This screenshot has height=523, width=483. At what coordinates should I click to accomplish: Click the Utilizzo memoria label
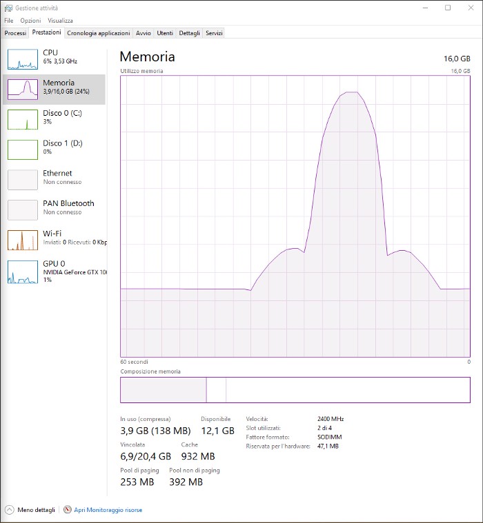141,71
